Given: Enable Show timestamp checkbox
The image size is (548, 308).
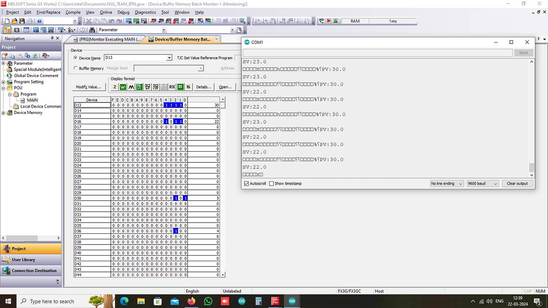Looking at the screenshot, I should pos(272,183).
